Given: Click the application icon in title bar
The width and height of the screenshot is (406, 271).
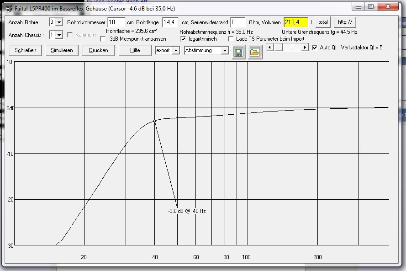Looking at the screenshot, I should (x=9, y=9).
